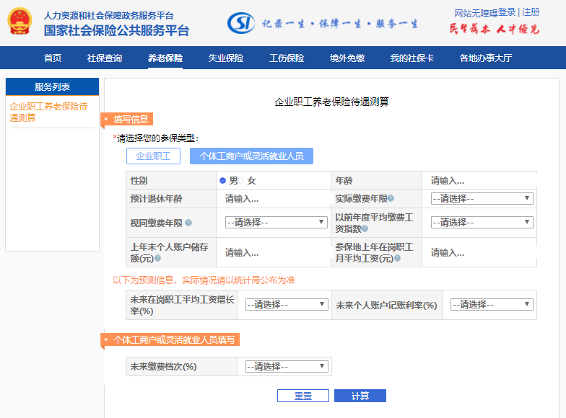The image size is (566, 418).
Task: Open 企业职工养老保险待遇测算 sidebar link
Action: coord(49,112)
